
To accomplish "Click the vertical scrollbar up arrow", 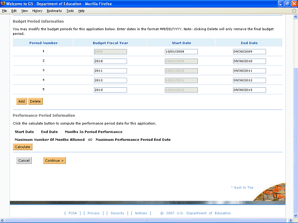I will (295, 17).
